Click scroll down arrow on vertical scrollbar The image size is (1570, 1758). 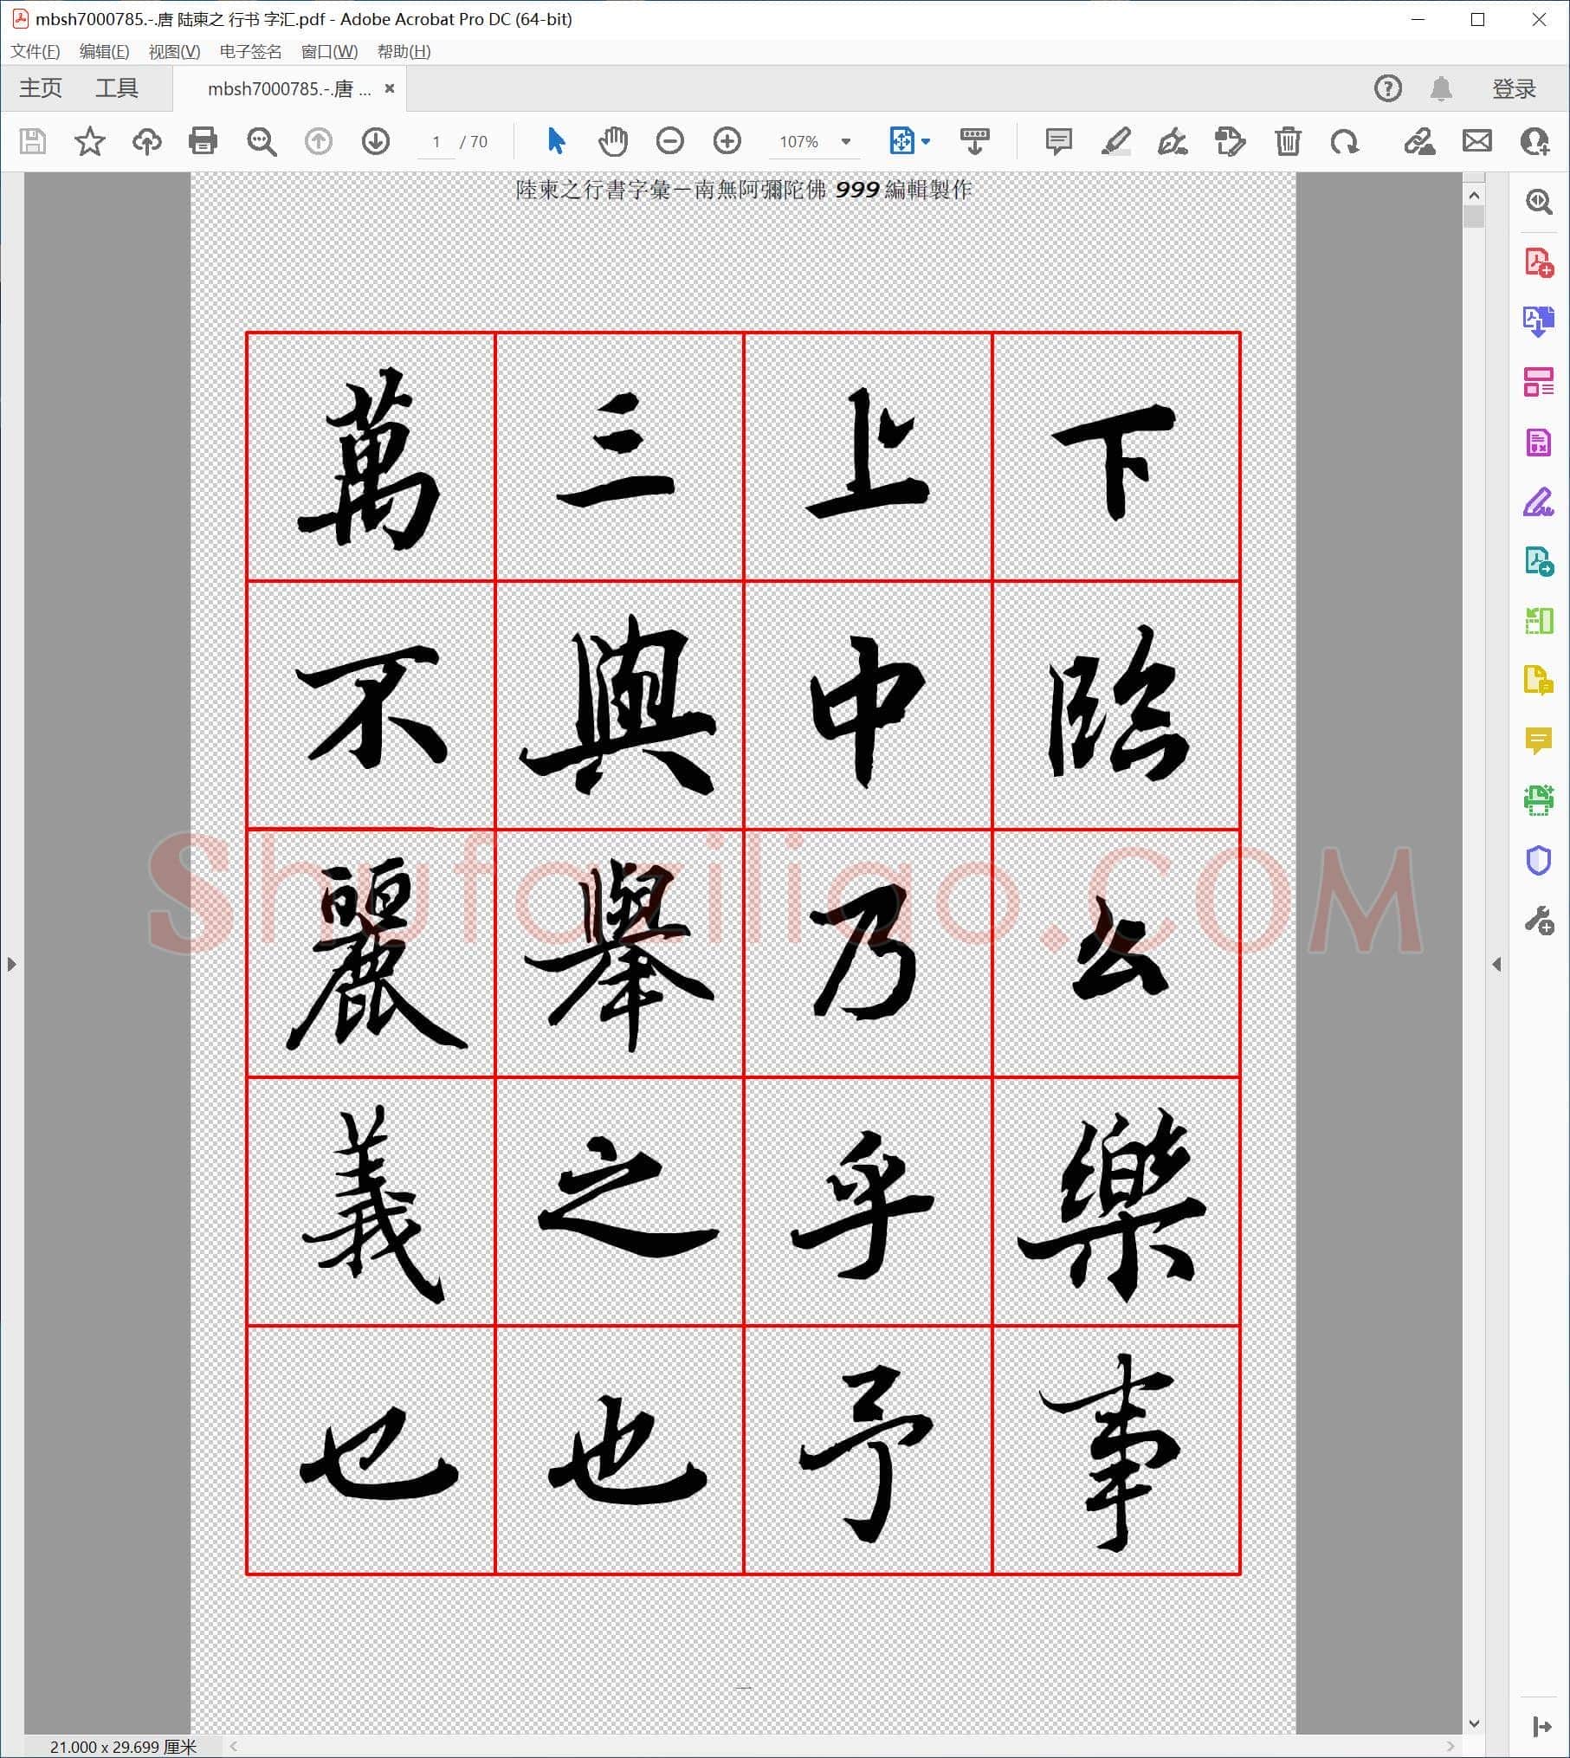point(1474,1723)
